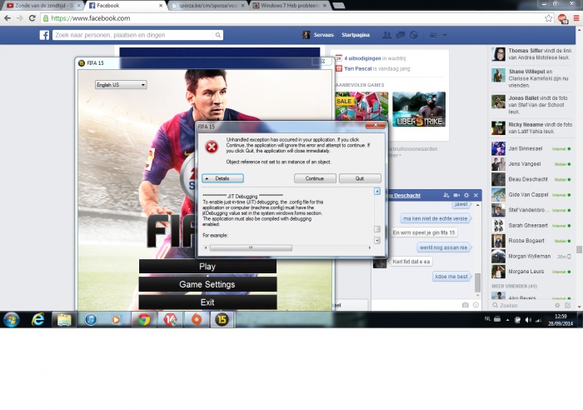Open Windows Explorer folder on taskbar

64,320
